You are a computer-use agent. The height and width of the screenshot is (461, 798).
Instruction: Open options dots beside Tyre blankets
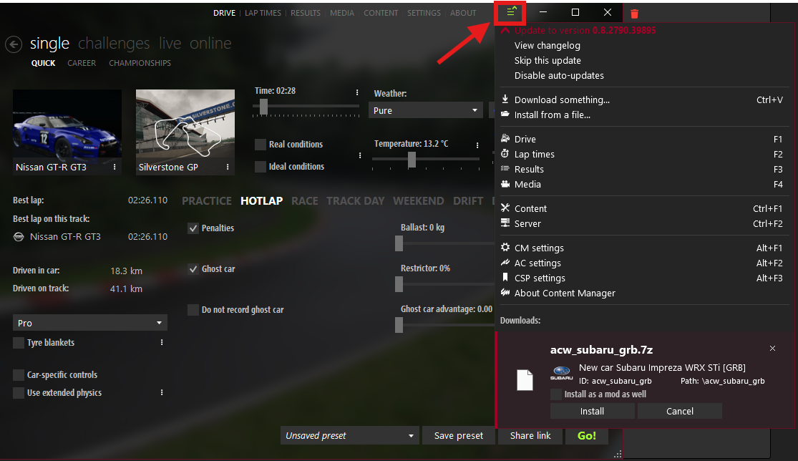click(x=162, y=342)
